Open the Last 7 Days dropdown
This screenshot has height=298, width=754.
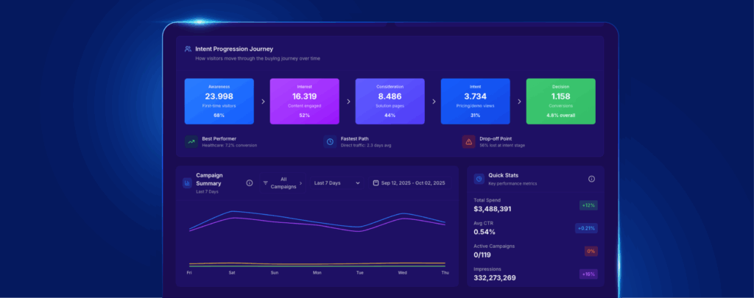(337, 183)
